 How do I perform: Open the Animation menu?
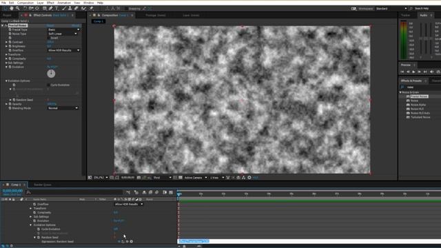[x=64, y=3]
